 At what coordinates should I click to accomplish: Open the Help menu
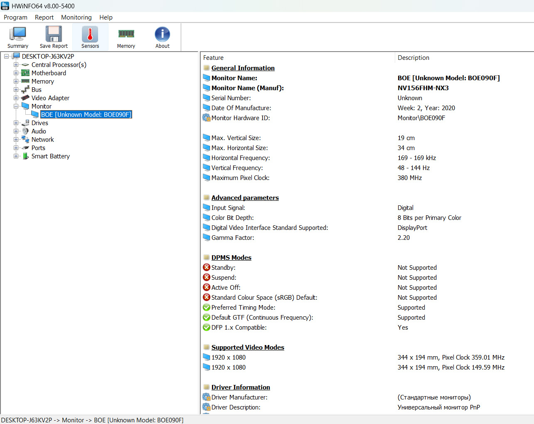point(106,17)
